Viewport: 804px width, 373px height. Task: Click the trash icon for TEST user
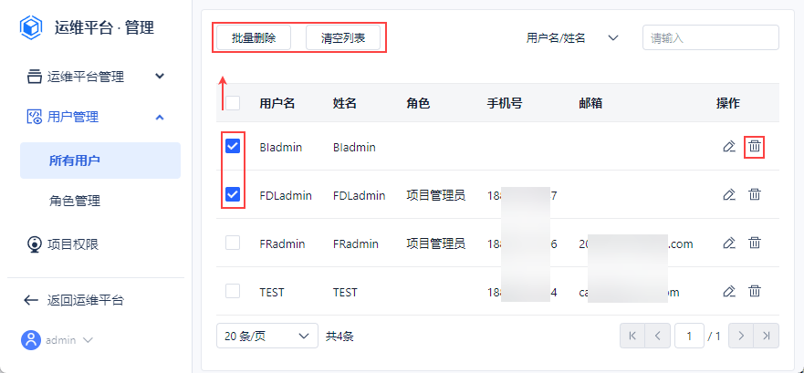[x=755, y=292]
